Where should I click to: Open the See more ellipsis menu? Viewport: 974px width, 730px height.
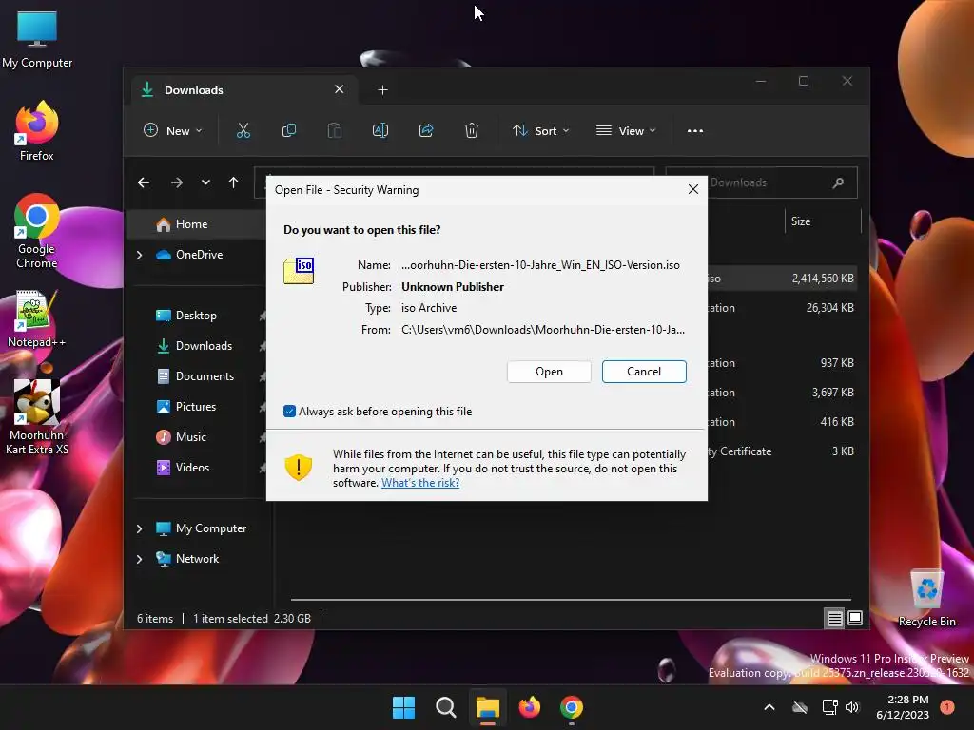click(x=695, y=131)
